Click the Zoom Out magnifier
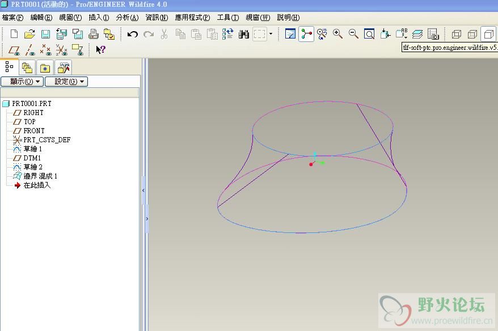 point(353,33)
